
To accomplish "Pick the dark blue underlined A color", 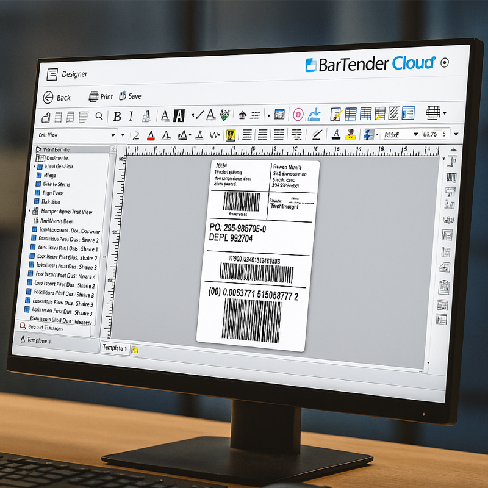I will (336, 134).
